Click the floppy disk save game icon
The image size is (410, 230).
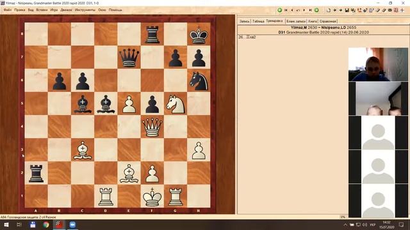tap(347, 10)
